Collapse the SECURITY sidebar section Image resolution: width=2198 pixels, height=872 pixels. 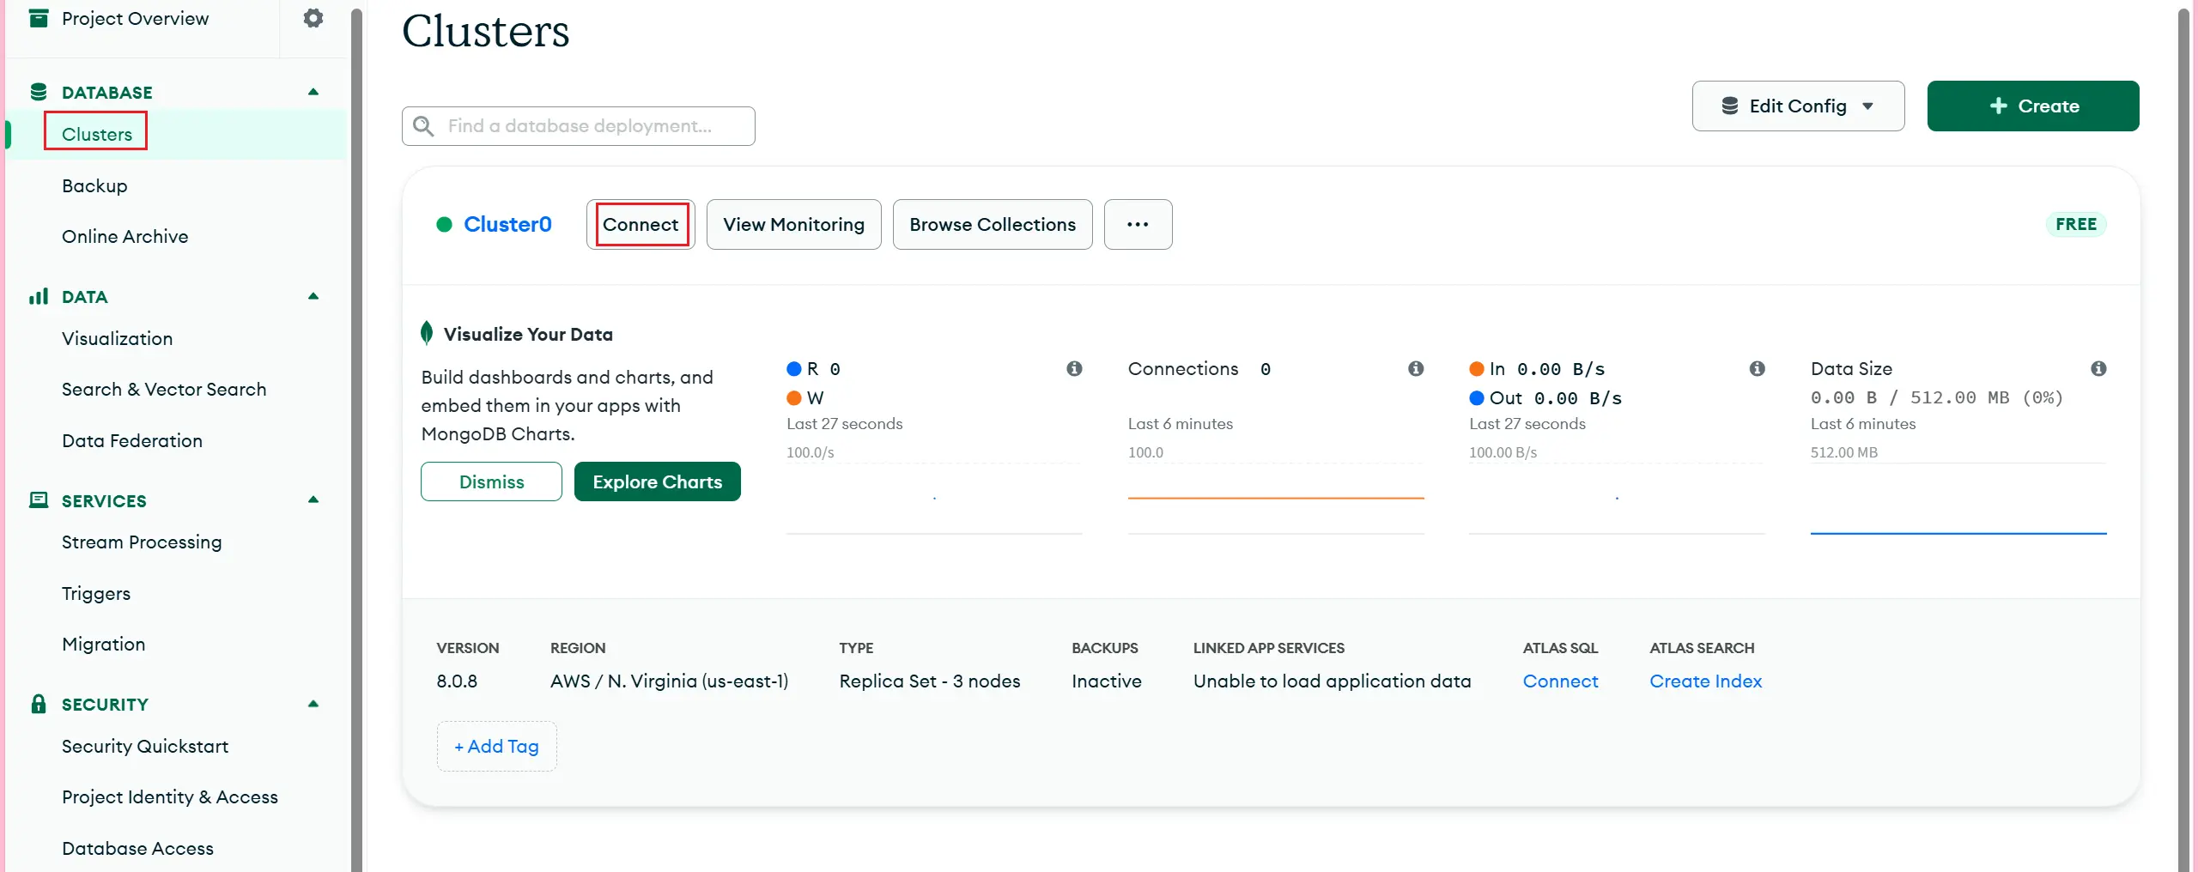313,704
